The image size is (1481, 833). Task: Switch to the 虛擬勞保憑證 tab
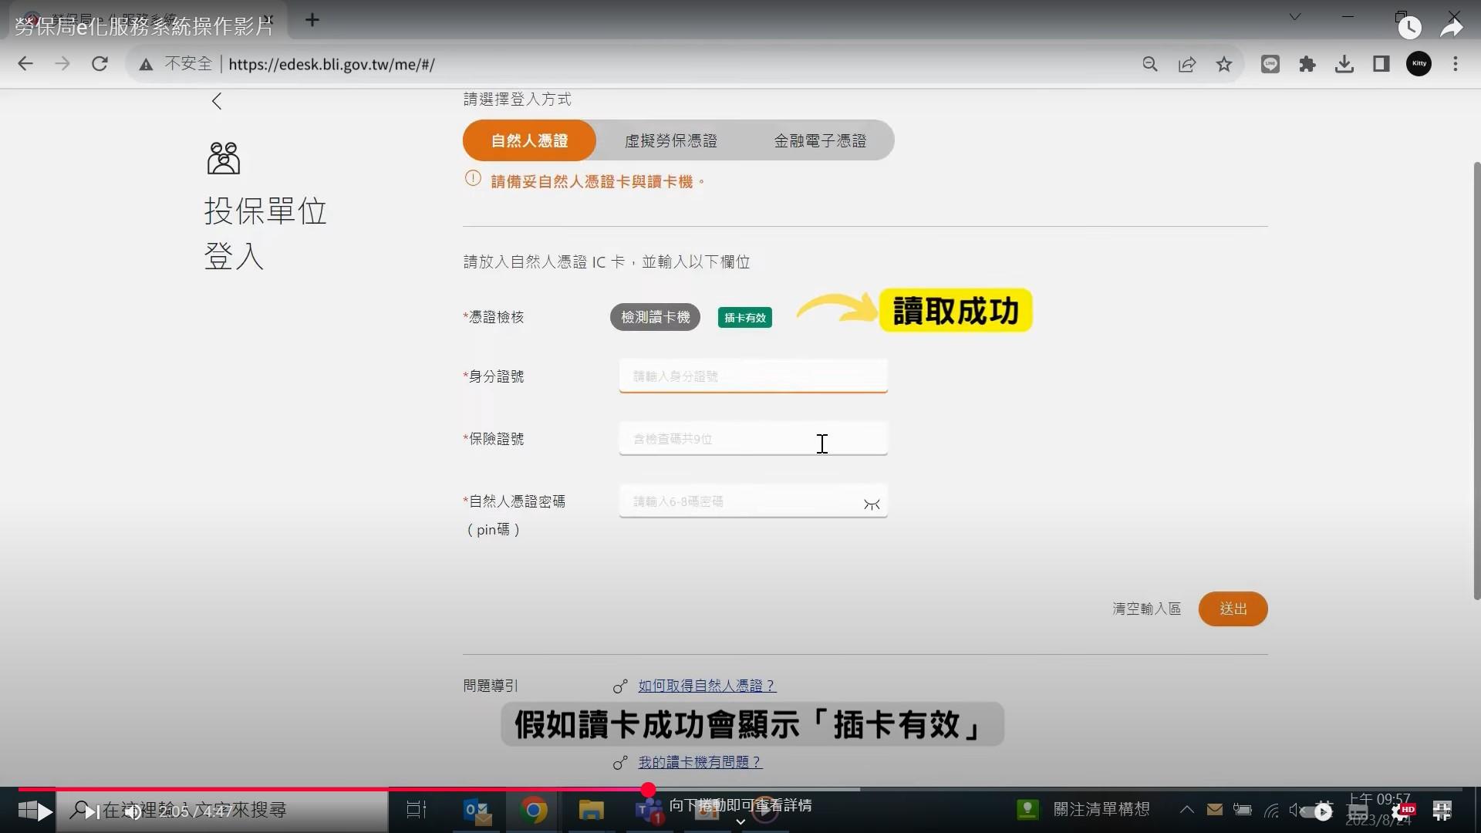click(671, 141)
